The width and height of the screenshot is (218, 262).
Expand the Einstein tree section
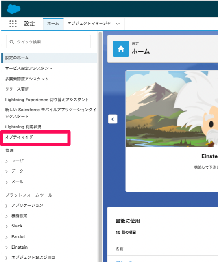(x=7, y=247)
